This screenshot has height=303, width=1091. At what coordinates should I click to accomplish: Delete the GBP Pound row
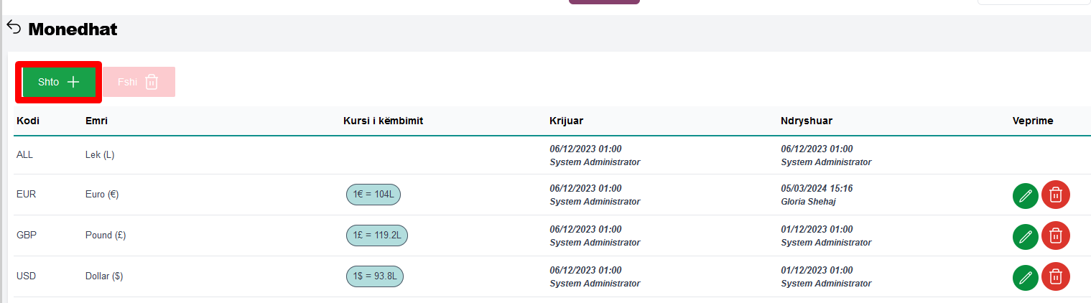(x=1056, y=236)
